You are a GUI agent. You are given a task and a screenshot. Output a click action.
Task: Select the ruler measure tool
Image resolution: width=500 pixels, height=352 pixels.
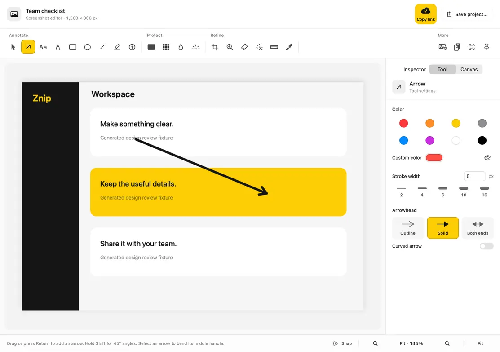[x=274, y=47]
